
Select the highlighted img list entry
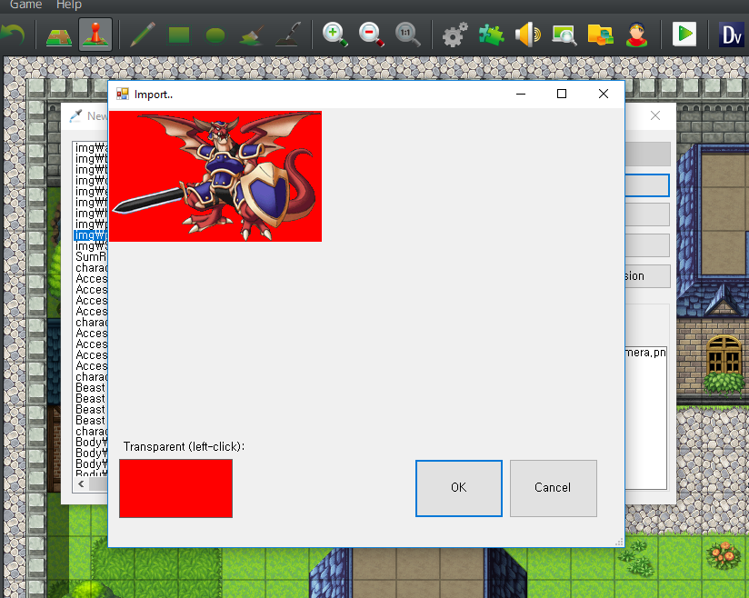pyautogui.click(x=91, y=235)
